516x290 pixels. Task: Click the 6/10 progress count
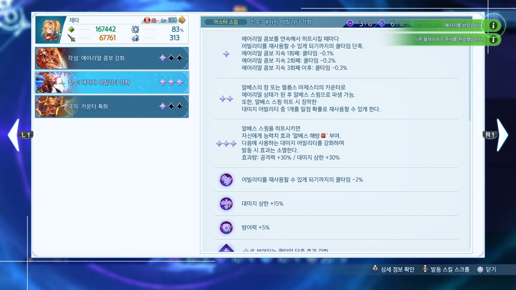click(x=397, y=24)
